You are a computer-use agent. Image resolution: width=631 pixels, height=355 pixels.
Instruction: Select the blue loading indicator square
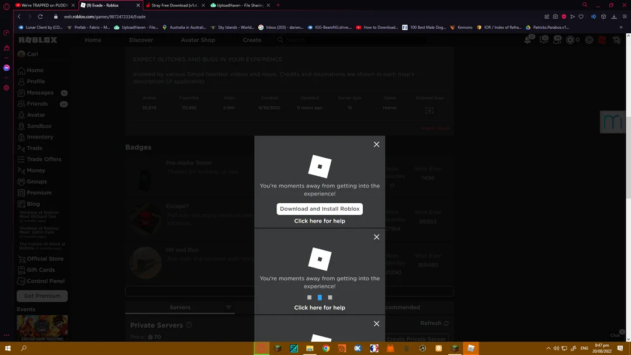pyautogui.click(x=320, y=297)
